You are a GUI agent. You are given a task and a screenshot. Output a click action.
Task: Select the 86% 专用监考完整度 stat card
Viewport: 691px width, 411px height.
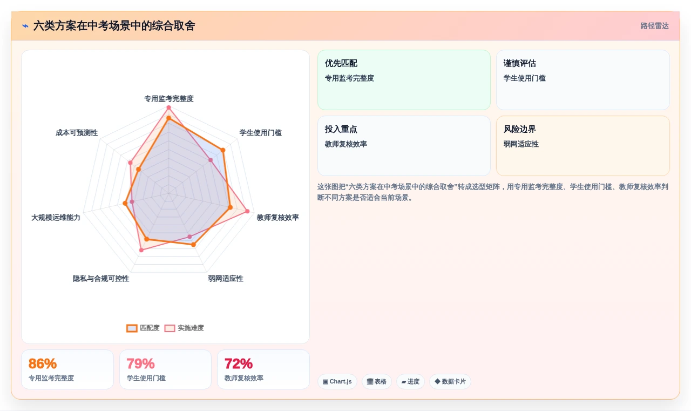pyautogui.click(x=67, y=369)
